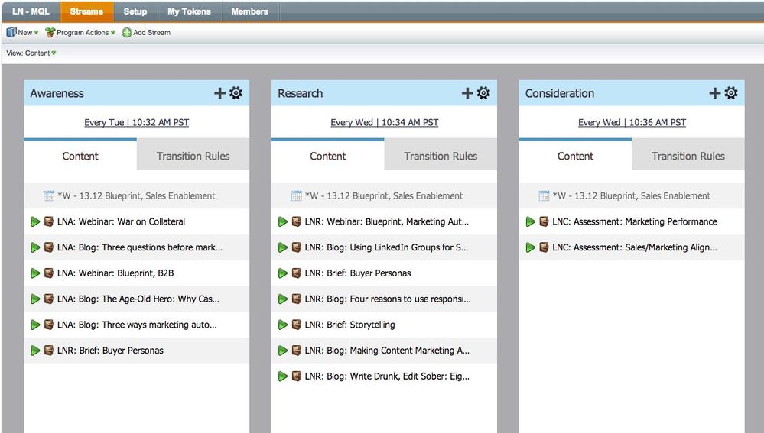Open the gear settings in Awareness stream

236,93
